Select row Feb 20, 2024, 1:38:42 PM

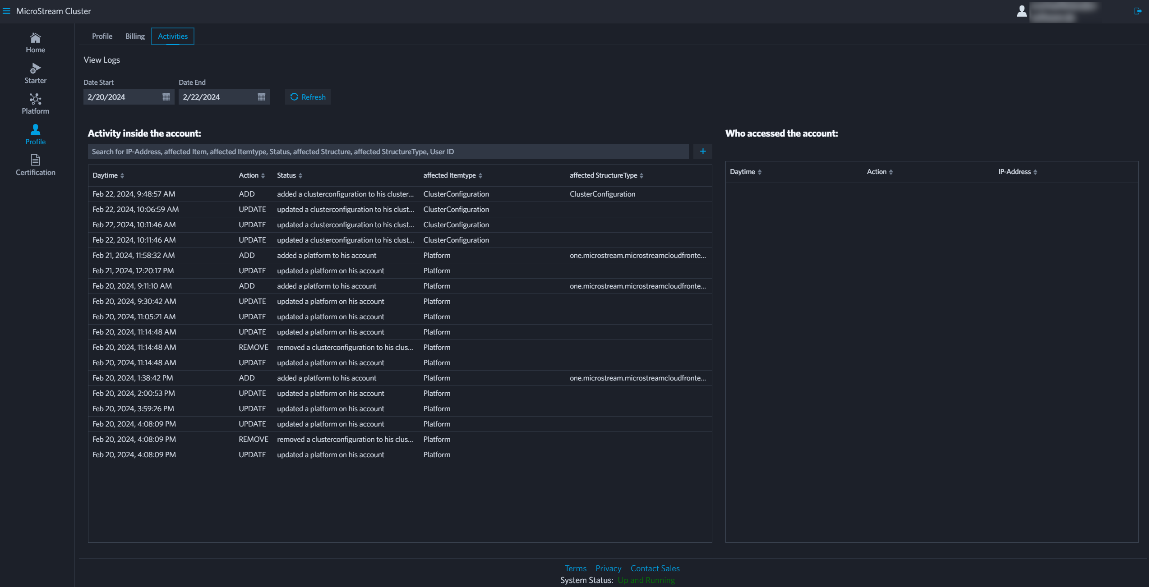400,378
